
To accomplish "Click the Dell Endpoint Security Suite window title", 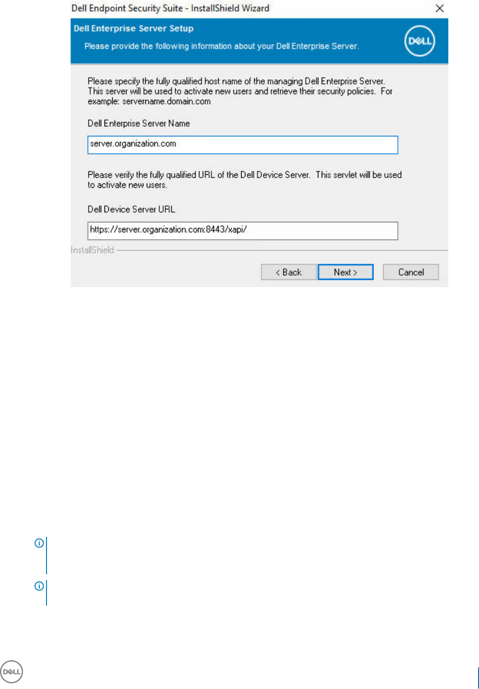I will click(170, 8).
